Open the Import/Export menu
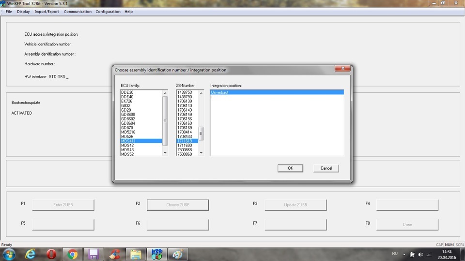This screenshot has width=465, height=261. click(x=46, y=12)
